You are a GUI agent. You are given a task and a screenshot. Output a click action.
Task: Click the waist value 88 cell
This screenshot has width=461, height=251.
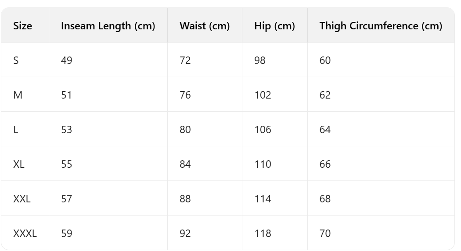point(185,199)
